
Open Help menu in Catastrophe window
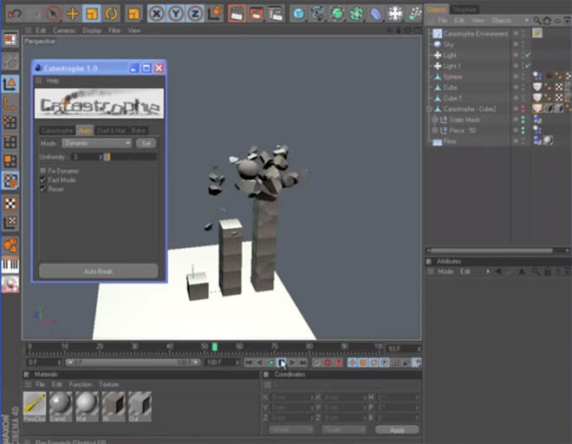pos(53,81)
